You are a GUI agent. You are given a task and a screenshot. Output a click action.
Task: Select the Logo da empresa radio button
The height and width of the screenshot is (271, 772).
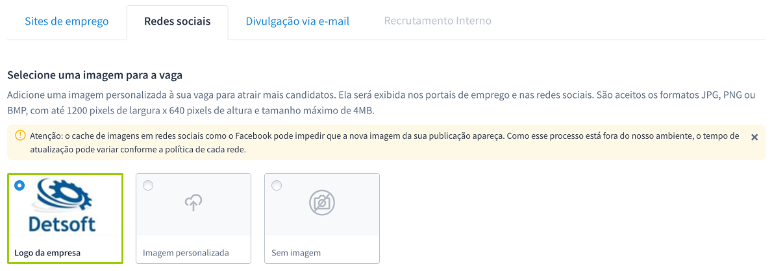point(19,185)
